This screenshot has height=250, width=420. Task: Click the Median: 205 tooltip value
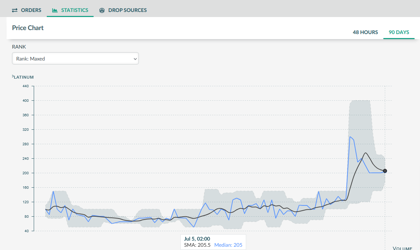click(x=228, y=245)
